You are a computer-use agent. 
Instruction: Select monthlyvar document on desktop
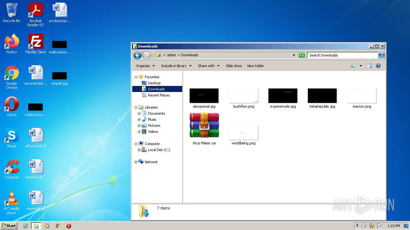coord(36,169)
